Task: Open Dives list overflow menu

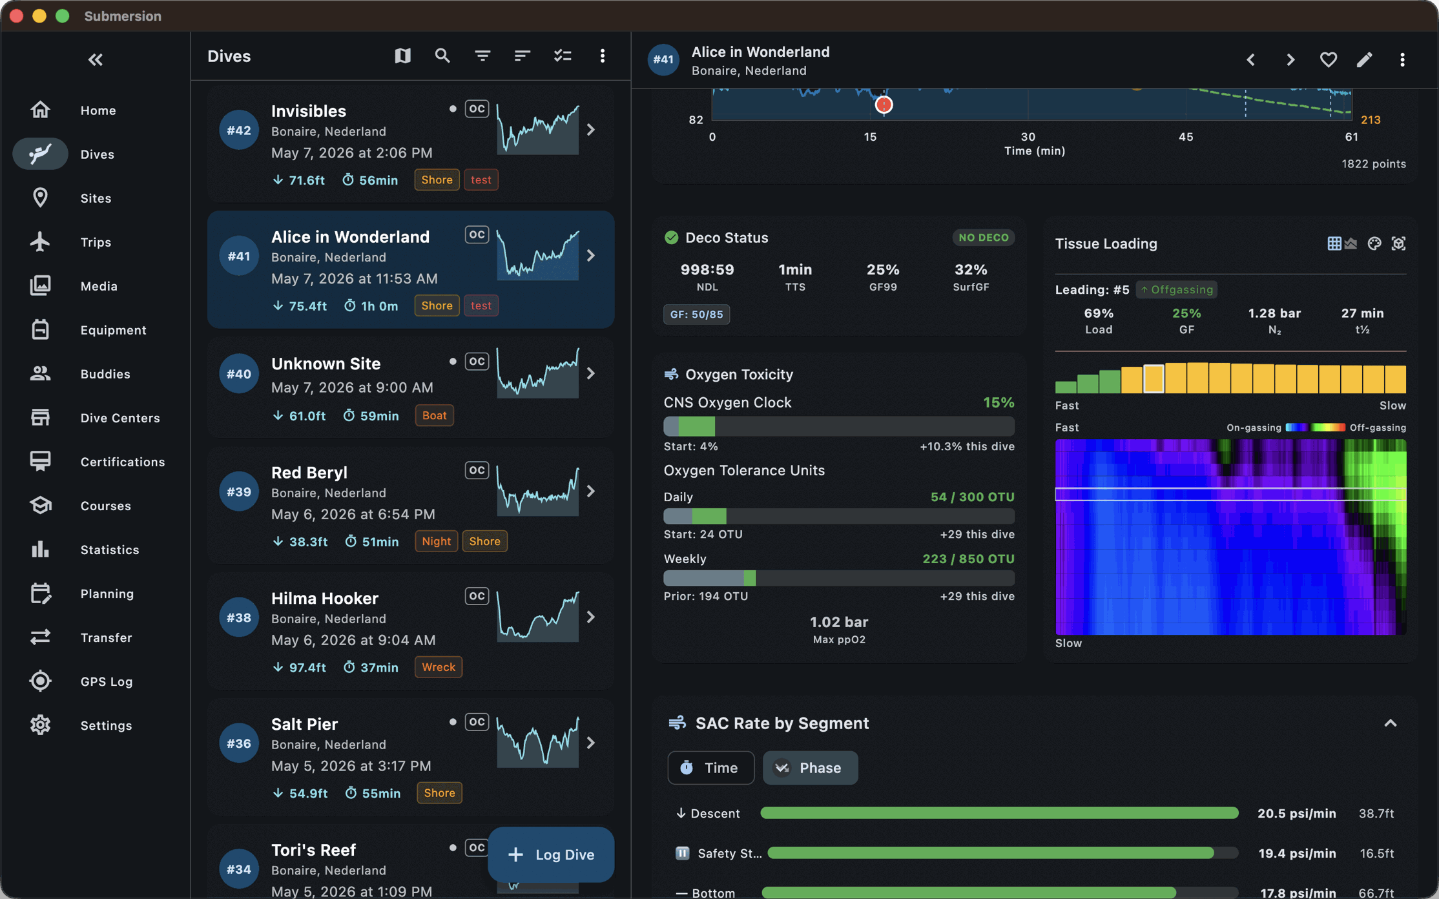Action: (x=603, y=56)
